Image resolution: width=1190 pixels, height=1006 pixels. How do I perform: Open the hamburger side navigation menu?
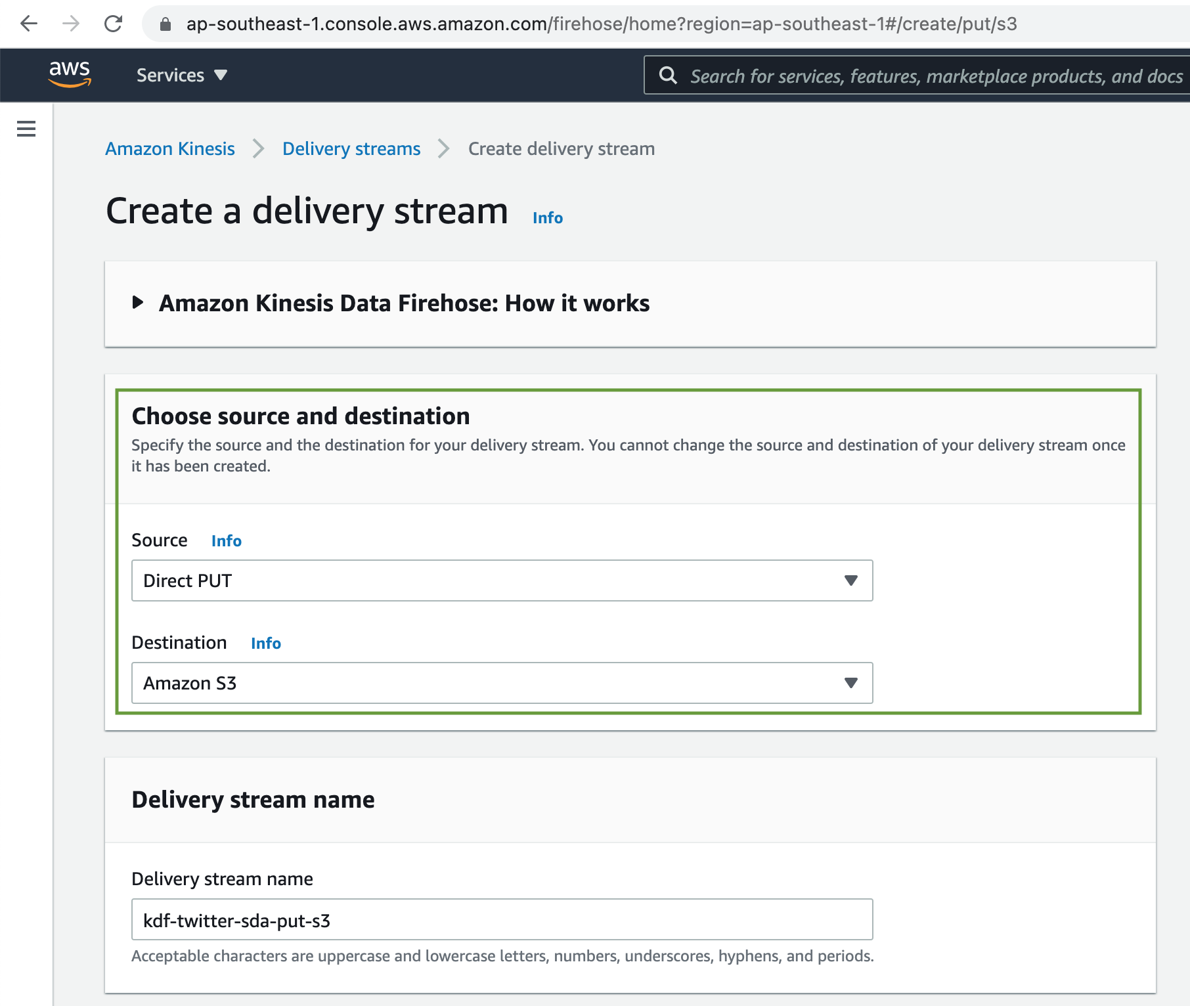(x=26, y=129)
